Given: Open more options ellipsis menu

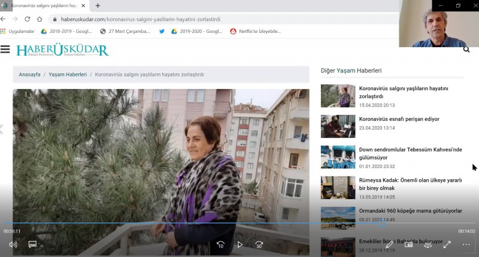Looking at the screenshot, I should pos(466,244).
